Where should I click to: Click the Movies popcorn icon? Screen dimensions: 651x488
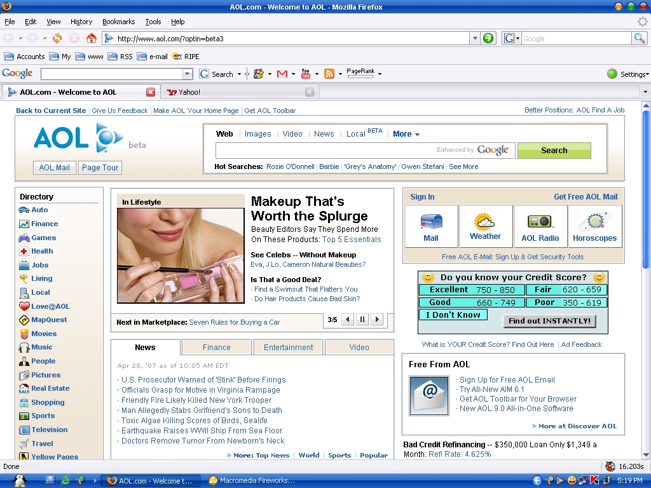click(24, 334)
